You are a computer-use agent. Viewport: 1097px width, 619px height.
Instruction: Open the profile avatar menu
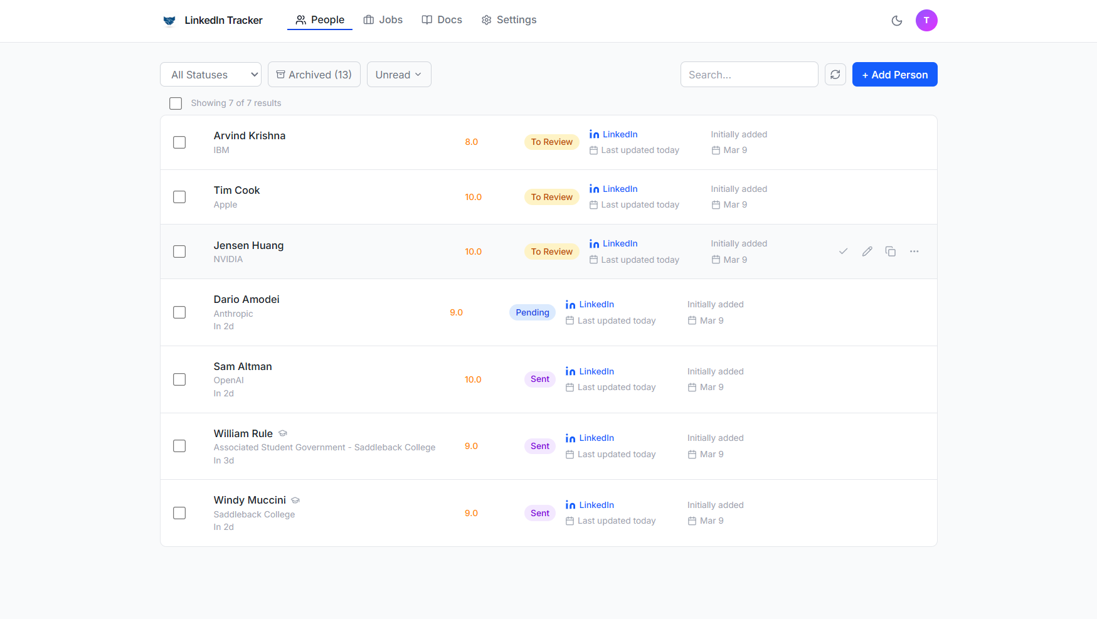(926, 20)
